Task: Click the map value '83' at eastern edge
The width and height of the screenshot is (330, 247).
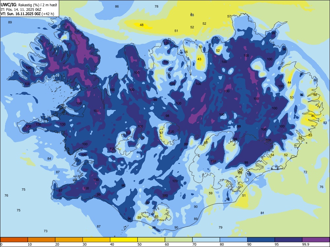Action: point(325,123)
